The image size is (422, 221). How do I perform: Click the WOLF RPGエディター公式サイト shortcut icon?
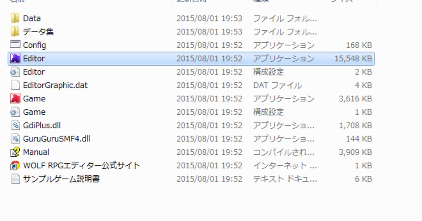tap(15, 165)
